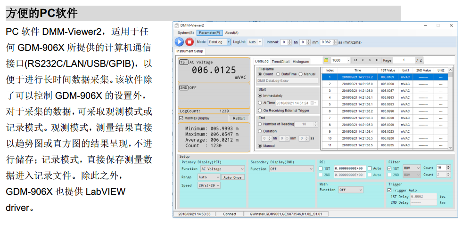Click the LogCount 1230 field
Screen dimensions: 462x232
pyautogui.click(x=214, y=111)
